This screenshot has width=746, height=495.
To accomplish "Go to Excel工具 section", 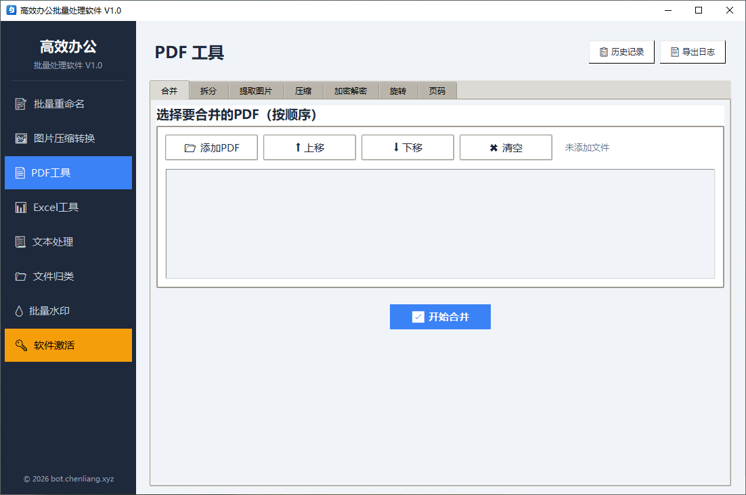I will click(68, 208).
